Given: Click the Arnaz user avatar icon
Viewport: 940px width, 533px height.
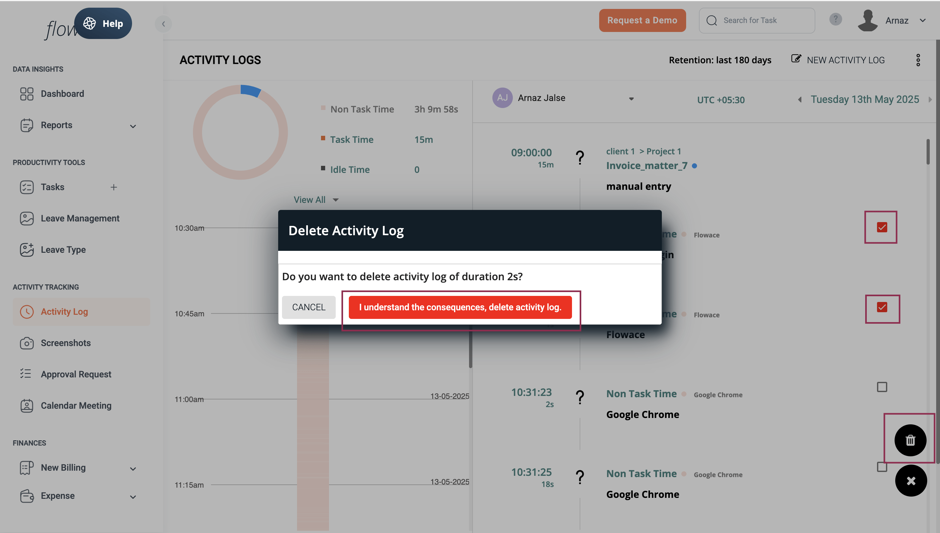Looking at the screenshot, I should pyautogui.click(x=867, y=20).
